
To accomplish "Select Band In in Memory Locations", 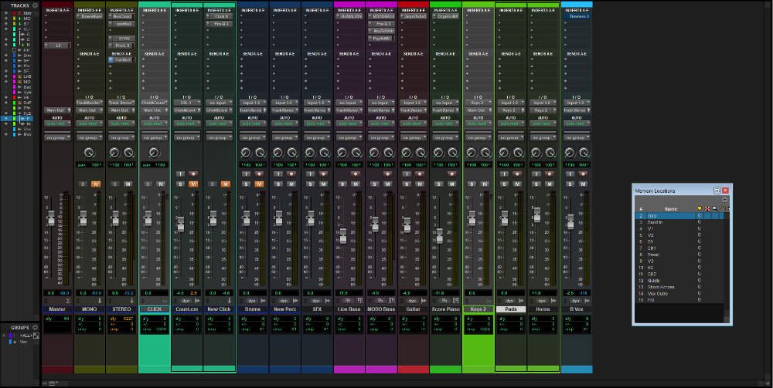I will coord(656,222).
